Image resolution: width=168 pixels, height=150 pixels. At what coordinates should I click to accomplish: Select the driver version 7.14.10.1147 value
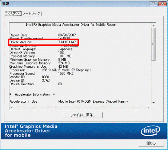[x=67, y=42]
